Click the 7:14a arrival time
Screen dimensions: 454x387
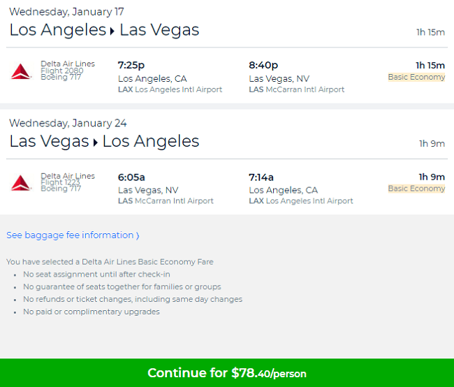click(261, 177)
